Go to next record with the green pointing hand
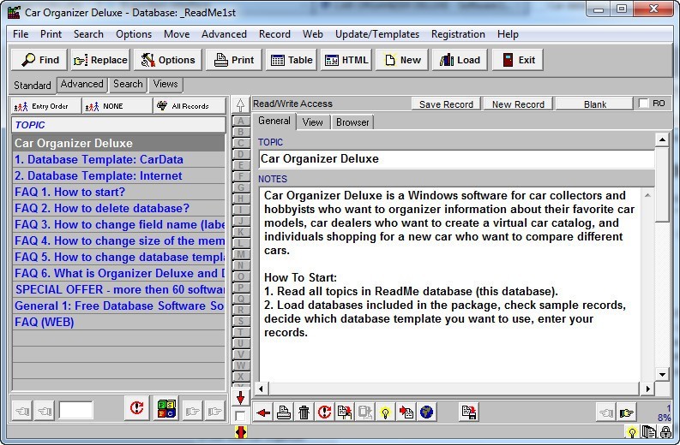 point(627,413)
